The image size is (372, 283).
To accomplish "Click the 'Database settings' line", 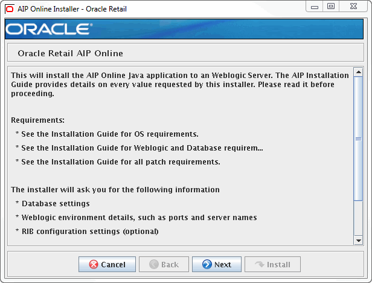I will tap(53, 204).
